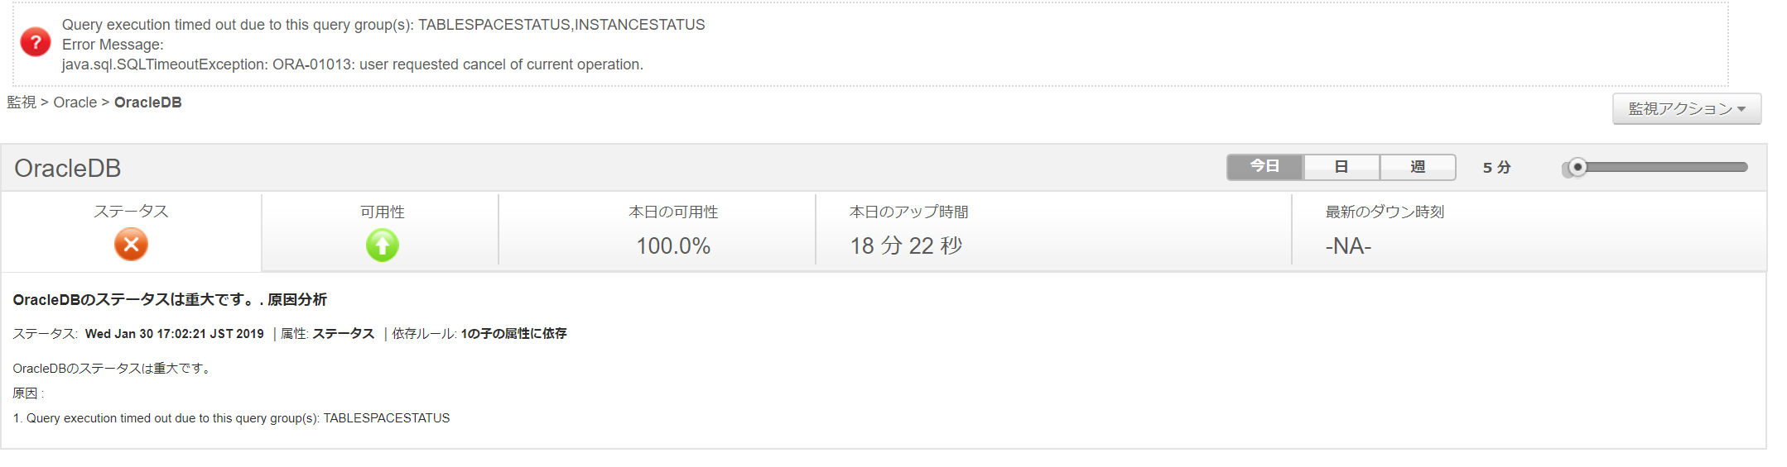The width and height of the screenshot is (1787, 467).
Task: Click the 1の子の属性に依存 dependency rule text
Action: pyautogui.click(x=513, y=334)
